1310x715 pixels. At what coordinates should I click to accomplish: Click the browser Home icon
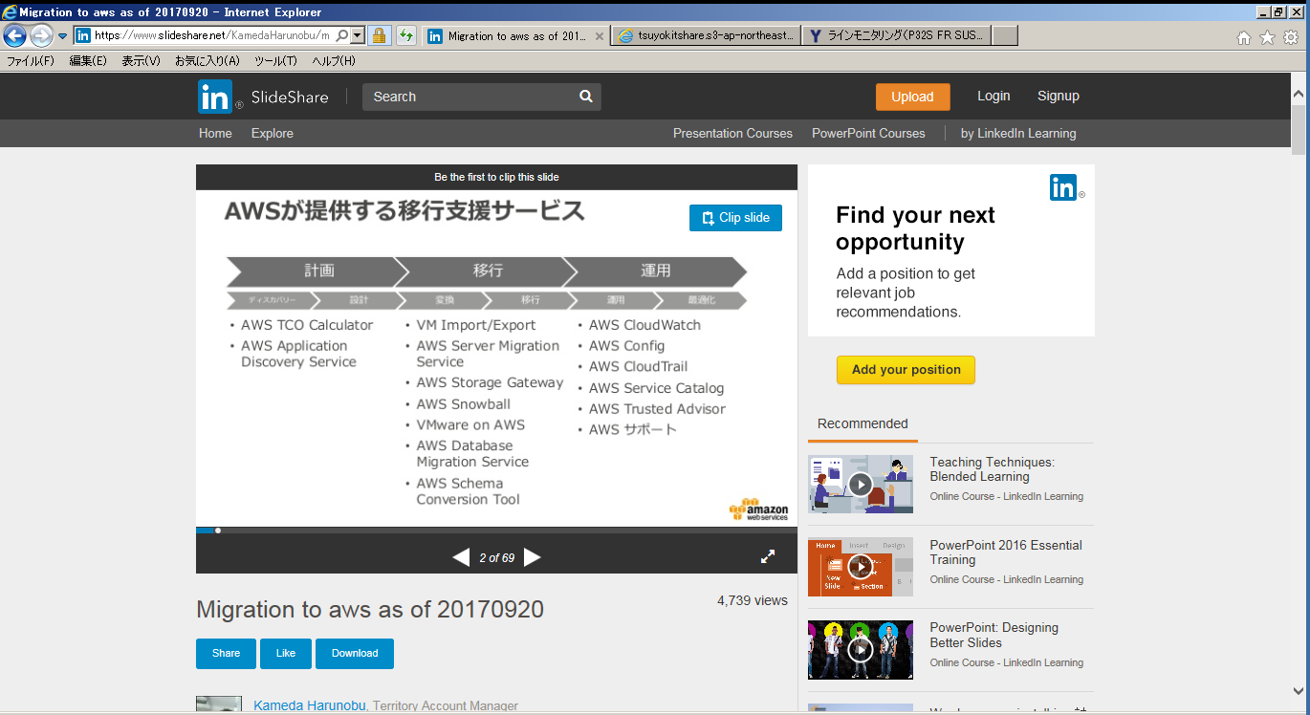[1244, 37]
